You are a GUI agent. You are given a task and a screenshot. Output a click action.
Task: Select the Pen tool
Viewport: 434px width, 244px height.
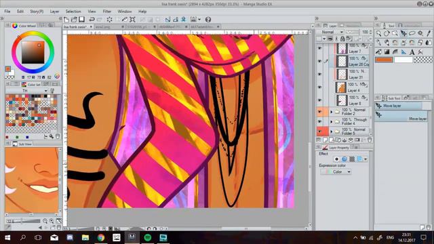(x=378, y=43)
